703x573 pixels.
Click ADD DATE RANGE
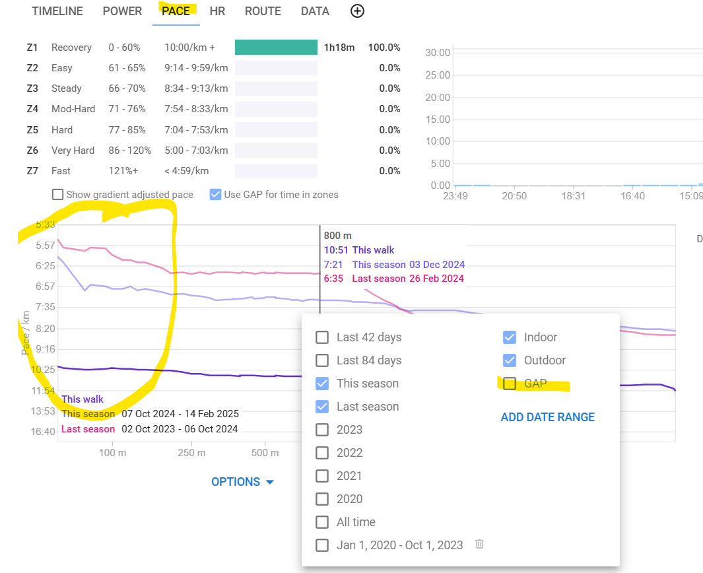coord(547,417)
